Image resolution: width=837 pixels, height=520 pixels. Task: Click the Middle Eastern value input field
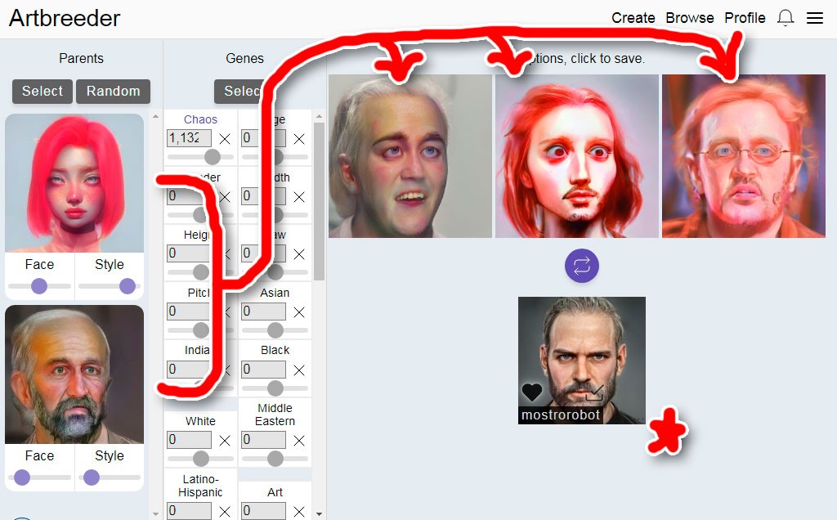[264, 440]
